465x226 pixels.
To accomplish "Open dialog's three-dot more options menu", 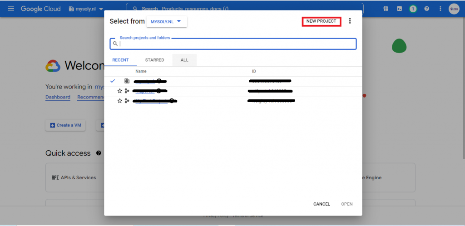I will [350, 21].
